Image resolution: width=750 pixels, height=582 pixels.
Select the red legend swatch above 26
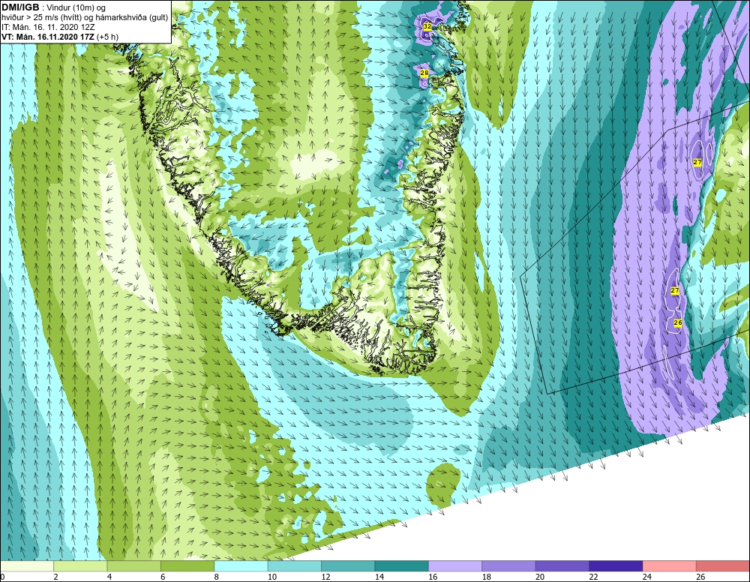click(723, 566)
